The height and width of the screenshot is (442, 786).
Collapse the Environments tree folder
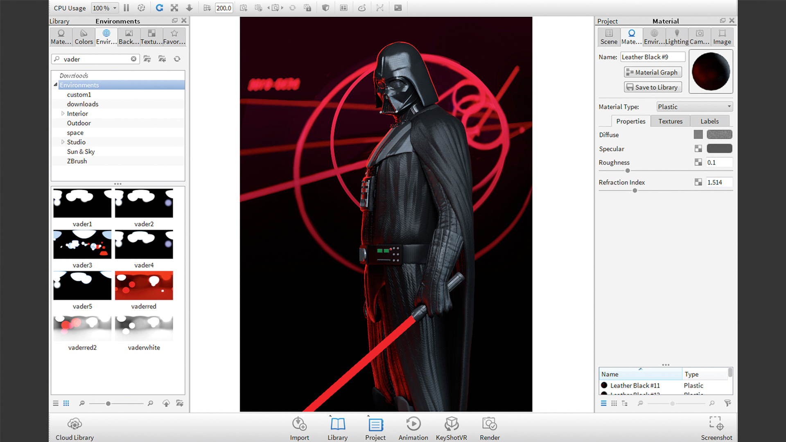[55, 85]
